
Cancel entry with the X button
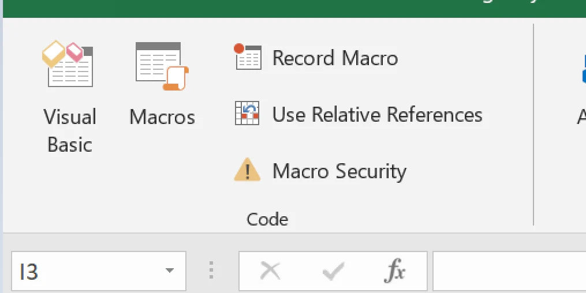(270, 271)
